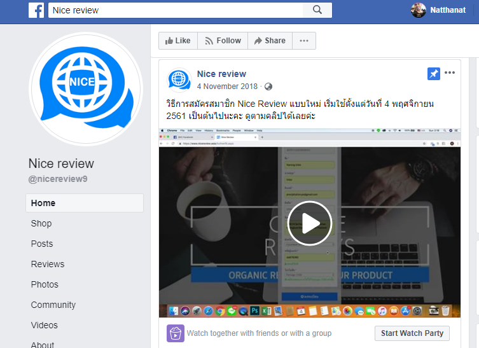479x348 pixels.
Task: Open the Reviews section
Action: [48, 264]
